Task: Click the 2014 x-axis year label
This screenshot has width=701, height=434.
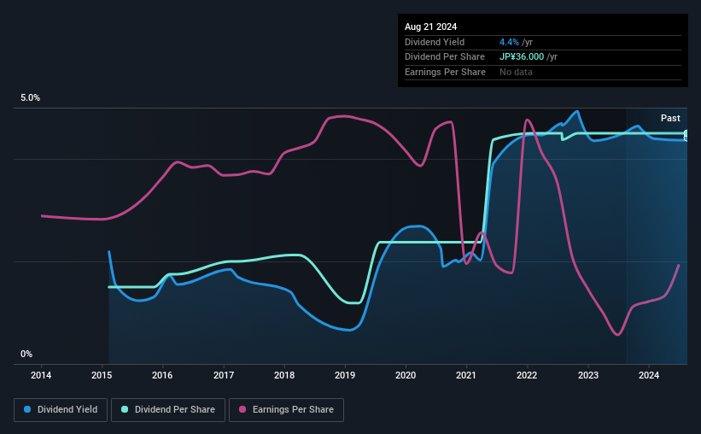Action: 41,375
